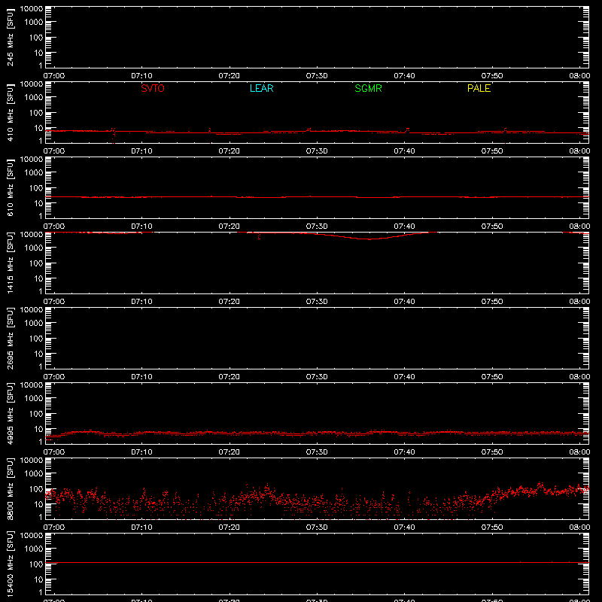Click the 07:00 tick label below 8800 MHz plot
602x602 pixels.
coord(54,528)
